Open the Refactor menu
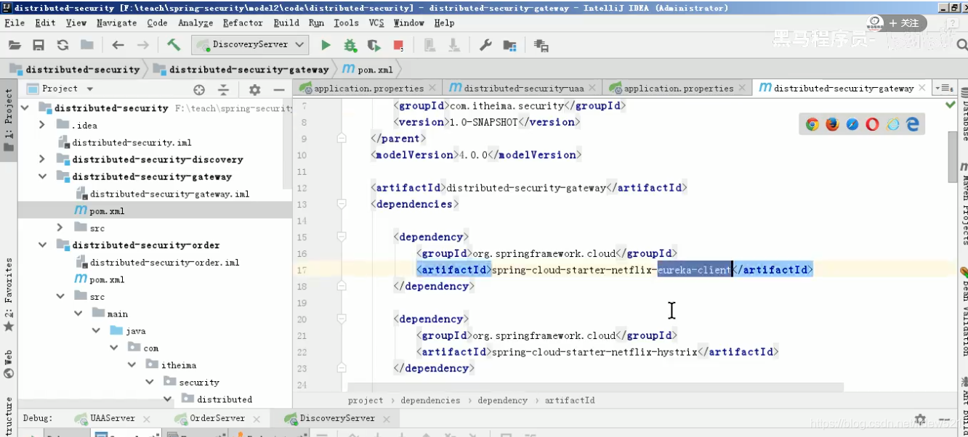Screen dimensions: 968x437 coord(242,23)
